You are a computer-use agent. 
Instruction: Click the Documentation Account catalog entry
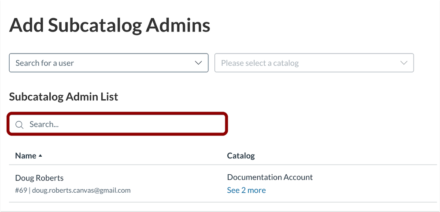270,177
